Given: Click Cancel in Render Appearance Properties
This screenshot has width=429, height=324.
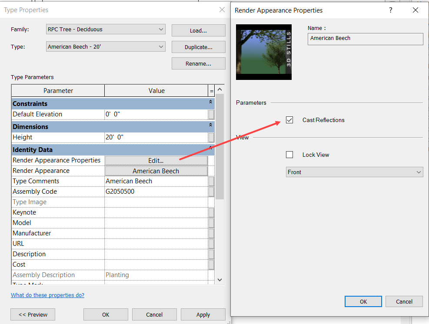Looking at the screenshot, I should (404, 301).
